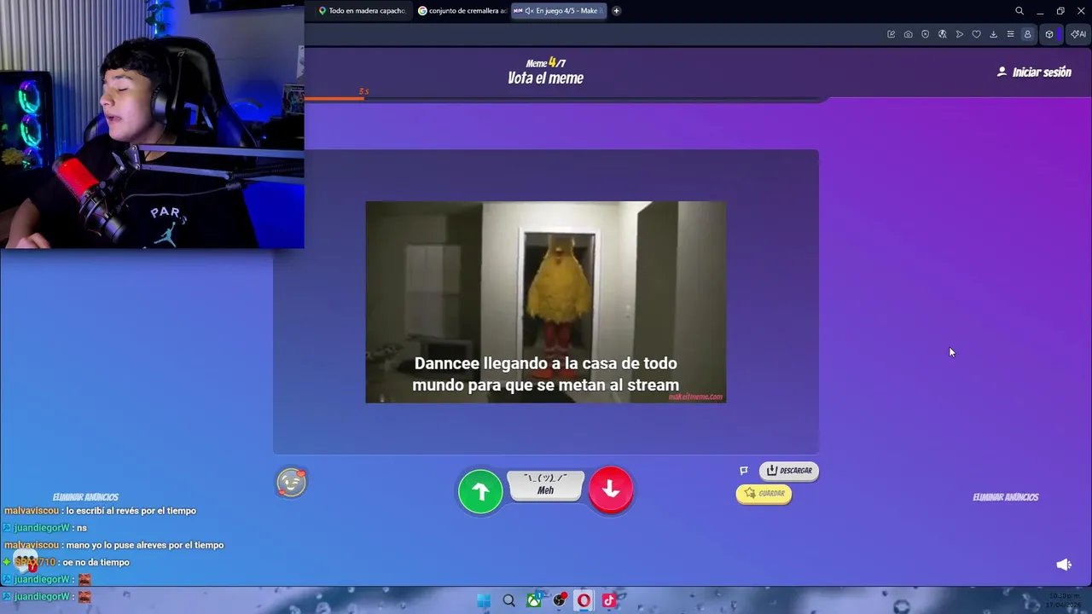Click the edit/compose toolbar icon

[x=892, y=34]
